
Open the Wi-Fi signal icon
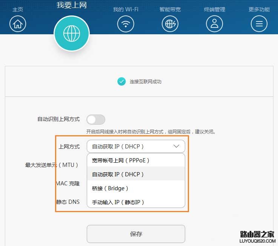[126, 24]
